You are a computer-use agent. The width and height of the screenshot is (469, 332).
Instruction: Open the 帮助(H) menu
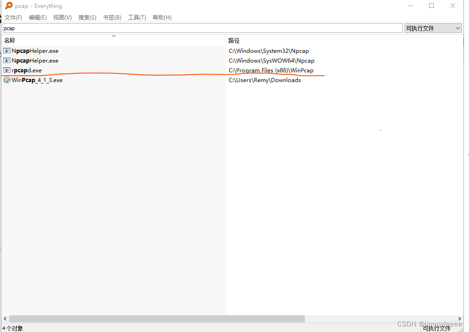click(162, 17)
